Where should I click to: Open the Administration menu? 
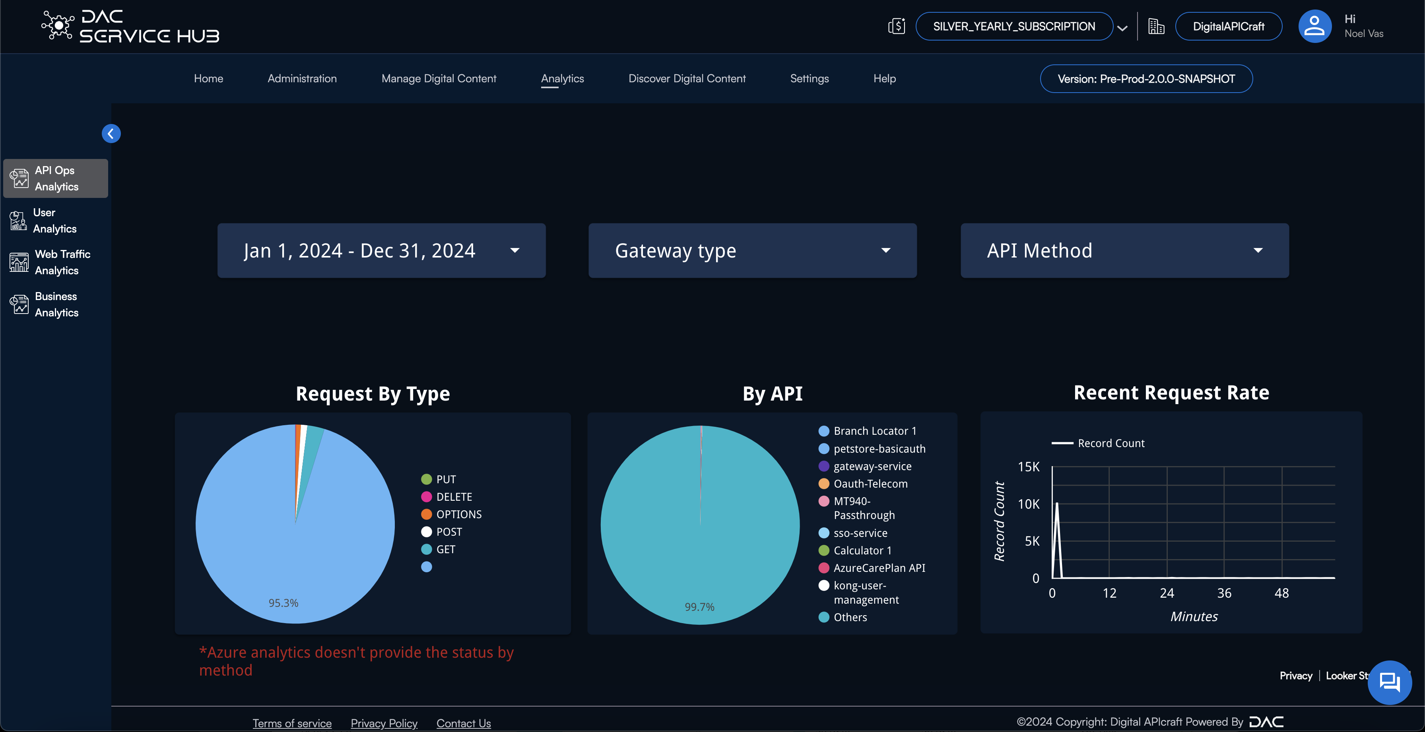[302, 79]
